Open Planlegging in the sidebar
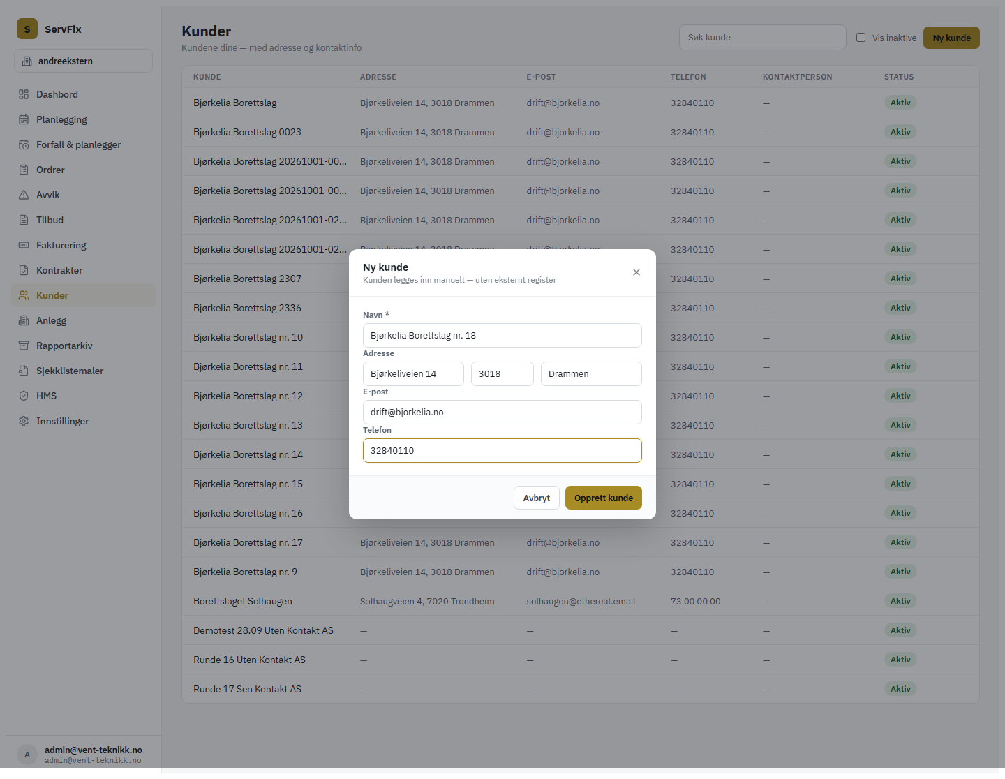 (x=83, y=119)
